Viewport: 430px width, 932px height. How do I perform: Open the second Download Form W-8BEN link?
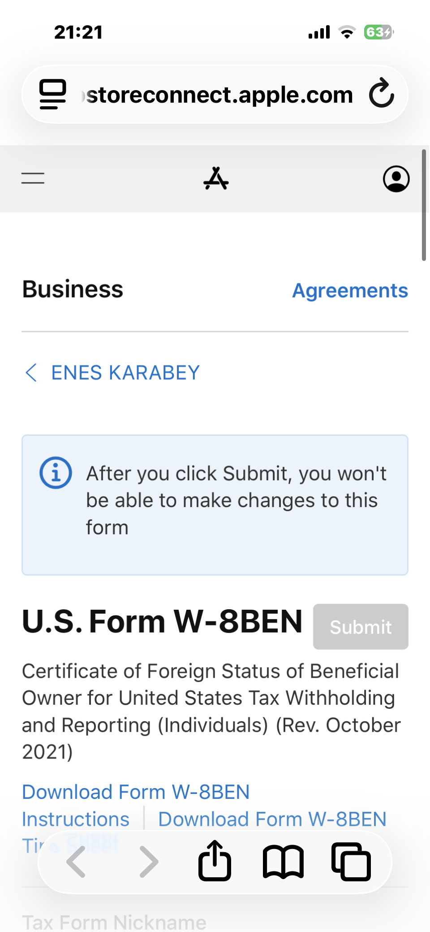tap(272, 819)
